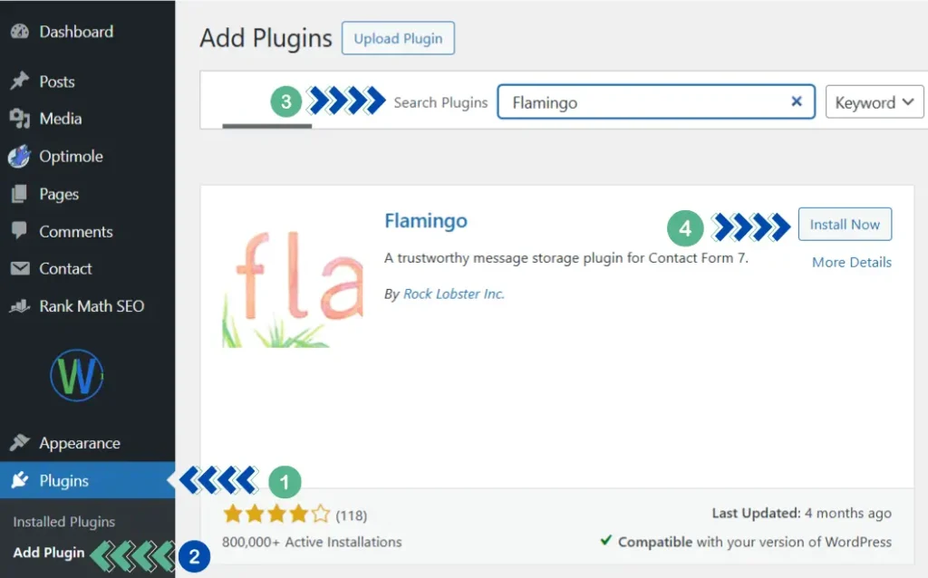
Task: Click the Optimole sidebar icon
Action: pyautogui.click(x=19, y=157)
